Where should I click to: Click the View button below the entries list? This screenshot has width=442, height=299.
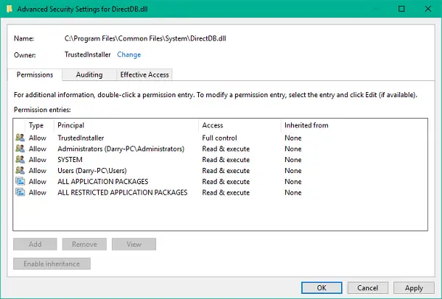tap(133, 244)
